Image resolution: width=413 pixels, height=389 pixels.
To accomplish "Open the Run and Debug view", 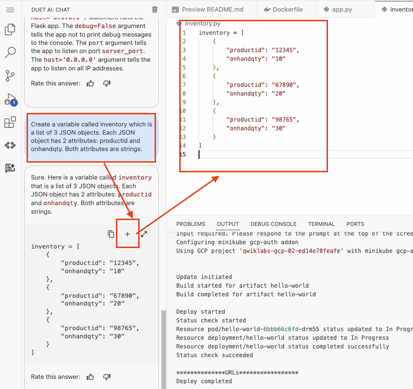I will pyautogui.click(x=10, y=99).
